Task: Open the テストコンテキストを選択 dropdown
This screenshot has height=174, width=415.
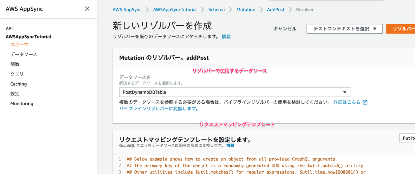Action: pos(344,29)
